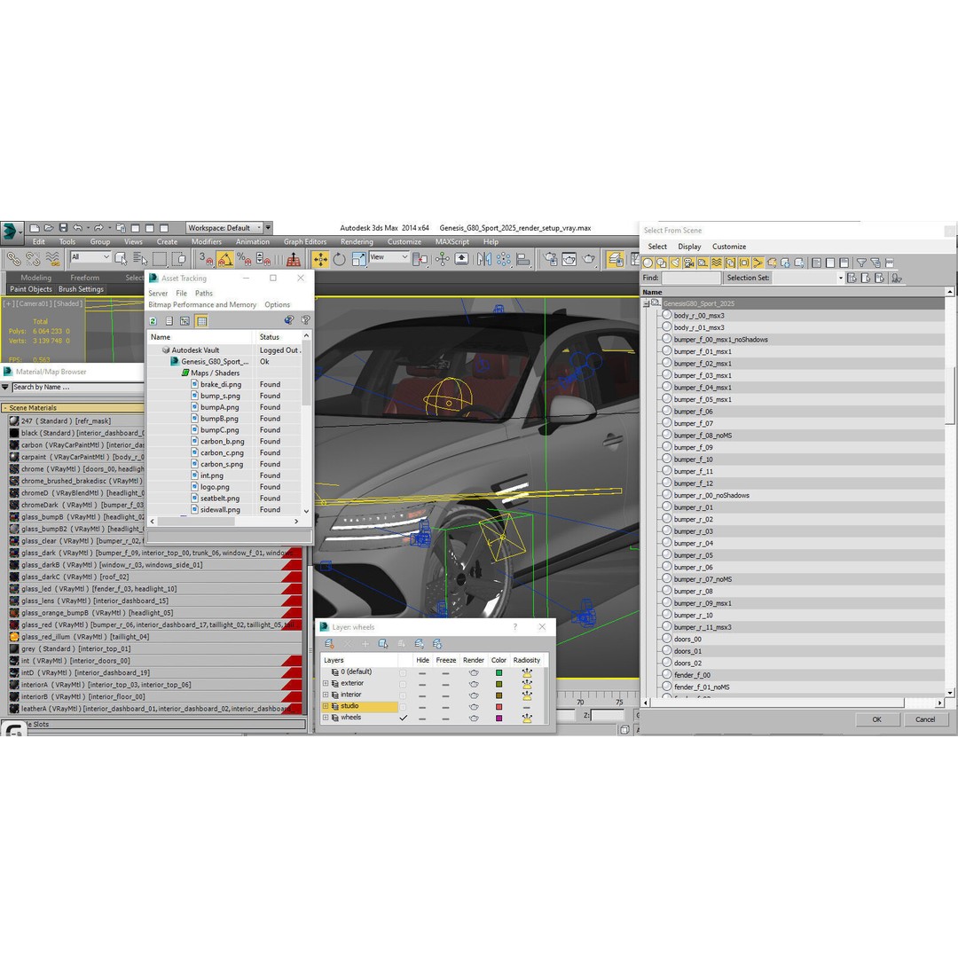The image size is (958, 958).
Task: Click the Select by Name tool
Action: [140, 259]
